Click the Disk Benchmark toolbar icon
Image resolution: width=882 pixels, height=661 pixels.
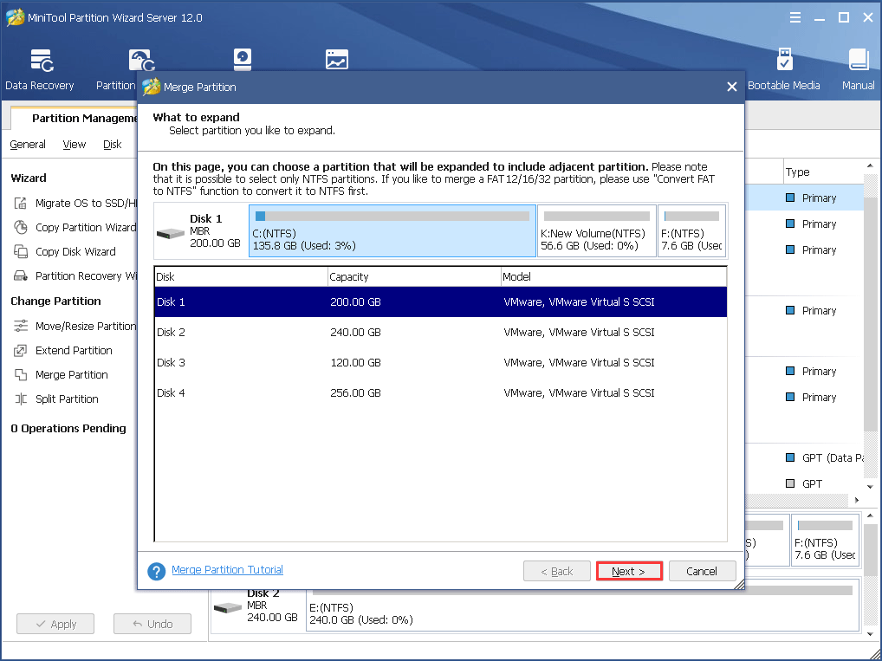click(243, 60)
